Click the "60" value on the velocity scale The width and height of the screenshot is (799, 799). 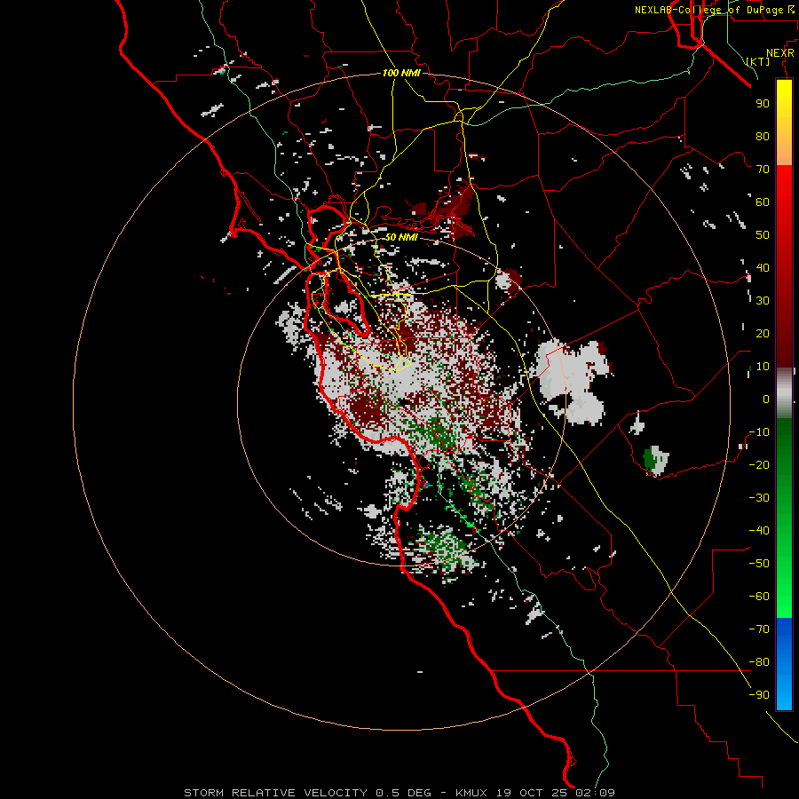coord(763,202)
